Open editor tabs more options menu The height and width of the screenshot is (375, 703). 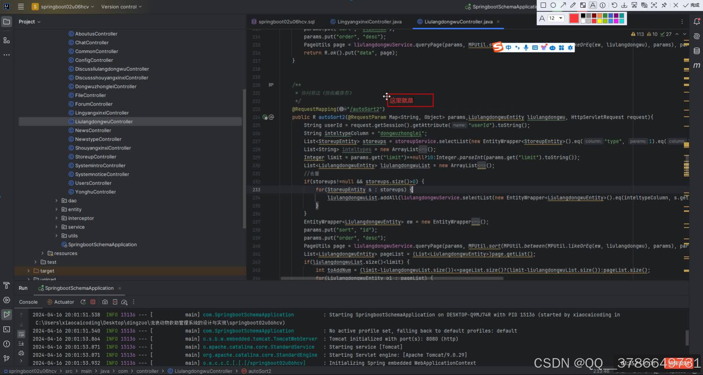[x=682, y=22]
